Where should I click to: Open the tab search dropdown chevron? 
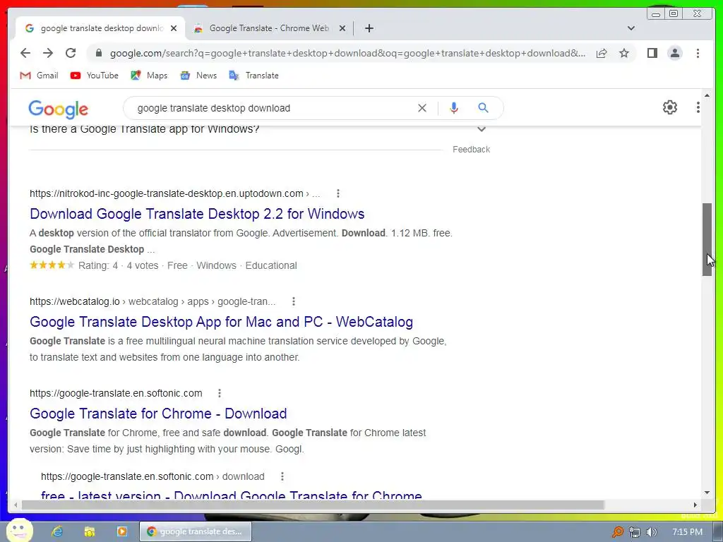pyautogui.click(x=631, y=28)
